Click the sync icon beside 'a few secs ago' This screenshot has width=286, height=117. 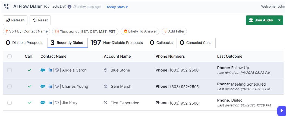pos(75,7)
